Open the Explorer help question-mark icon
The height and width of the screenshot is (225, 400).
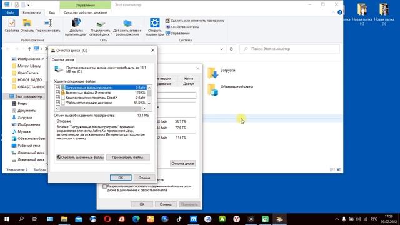[x=340, y=12]
